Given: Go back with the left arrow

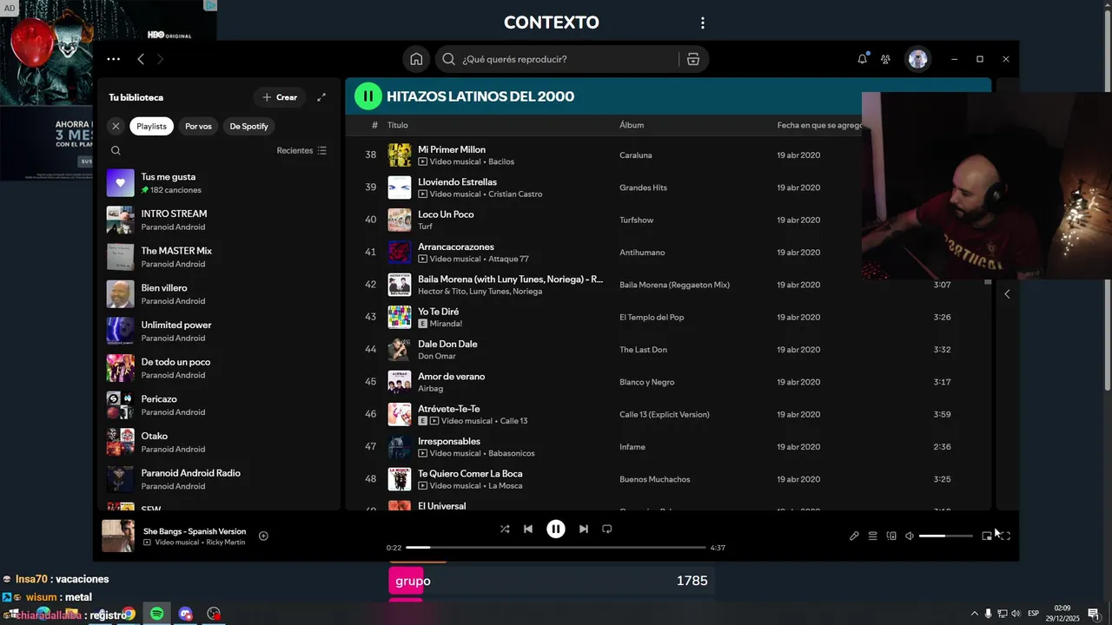Looking at the screenshot, I should (x=141, y=59).
